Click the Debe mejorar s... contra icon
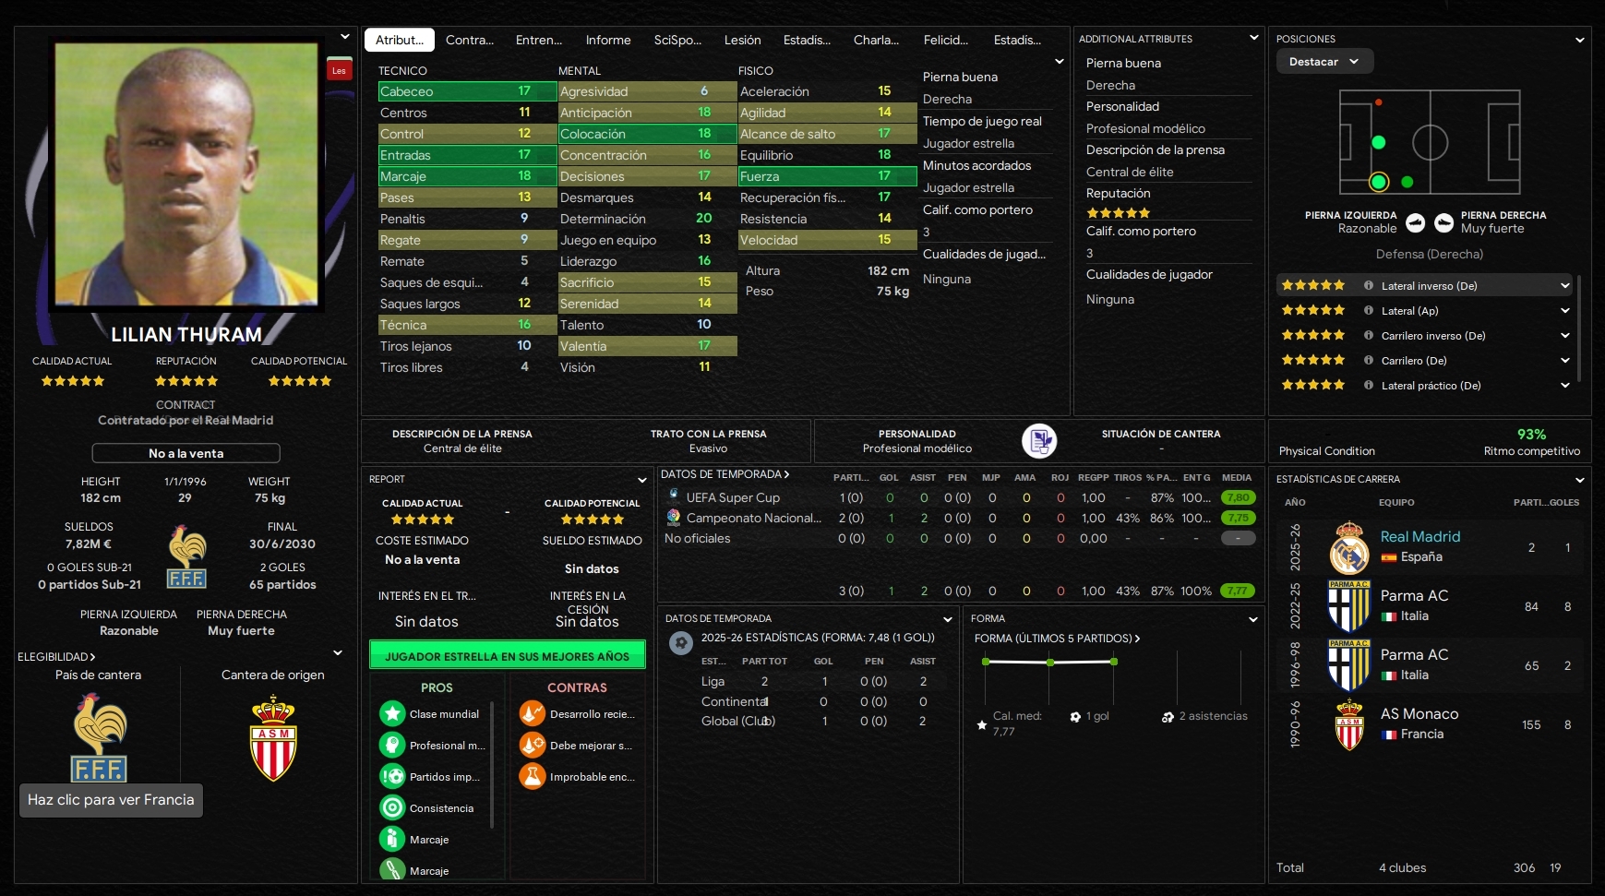The width and height of the screenshot is (1605, 896). coord(533,745)
